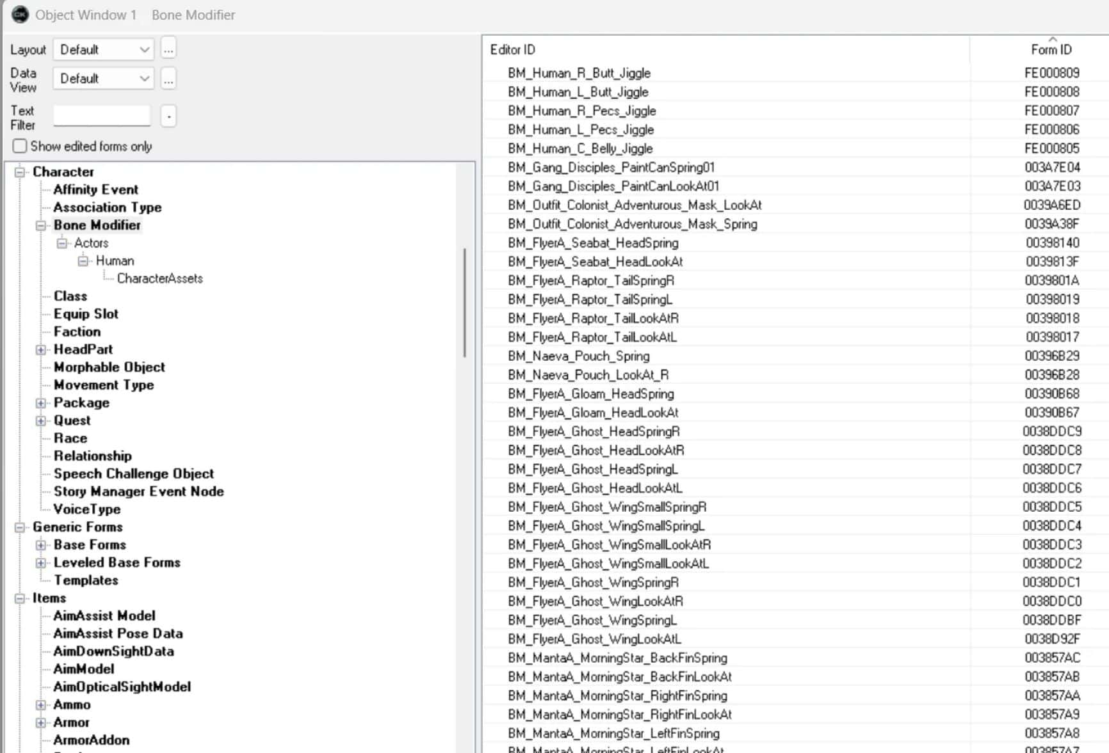Expand the Armor tree node
This screenshot has width=1109, height=753.
point(41,723)
